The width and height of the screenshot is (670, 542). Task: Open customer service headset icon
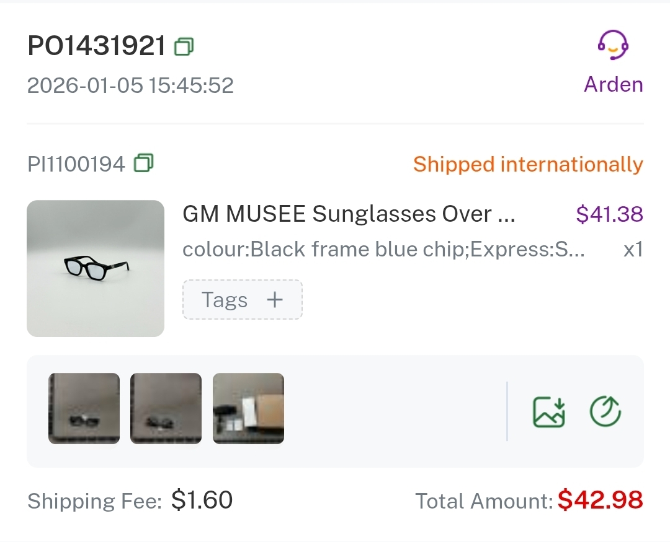point(613,45)
